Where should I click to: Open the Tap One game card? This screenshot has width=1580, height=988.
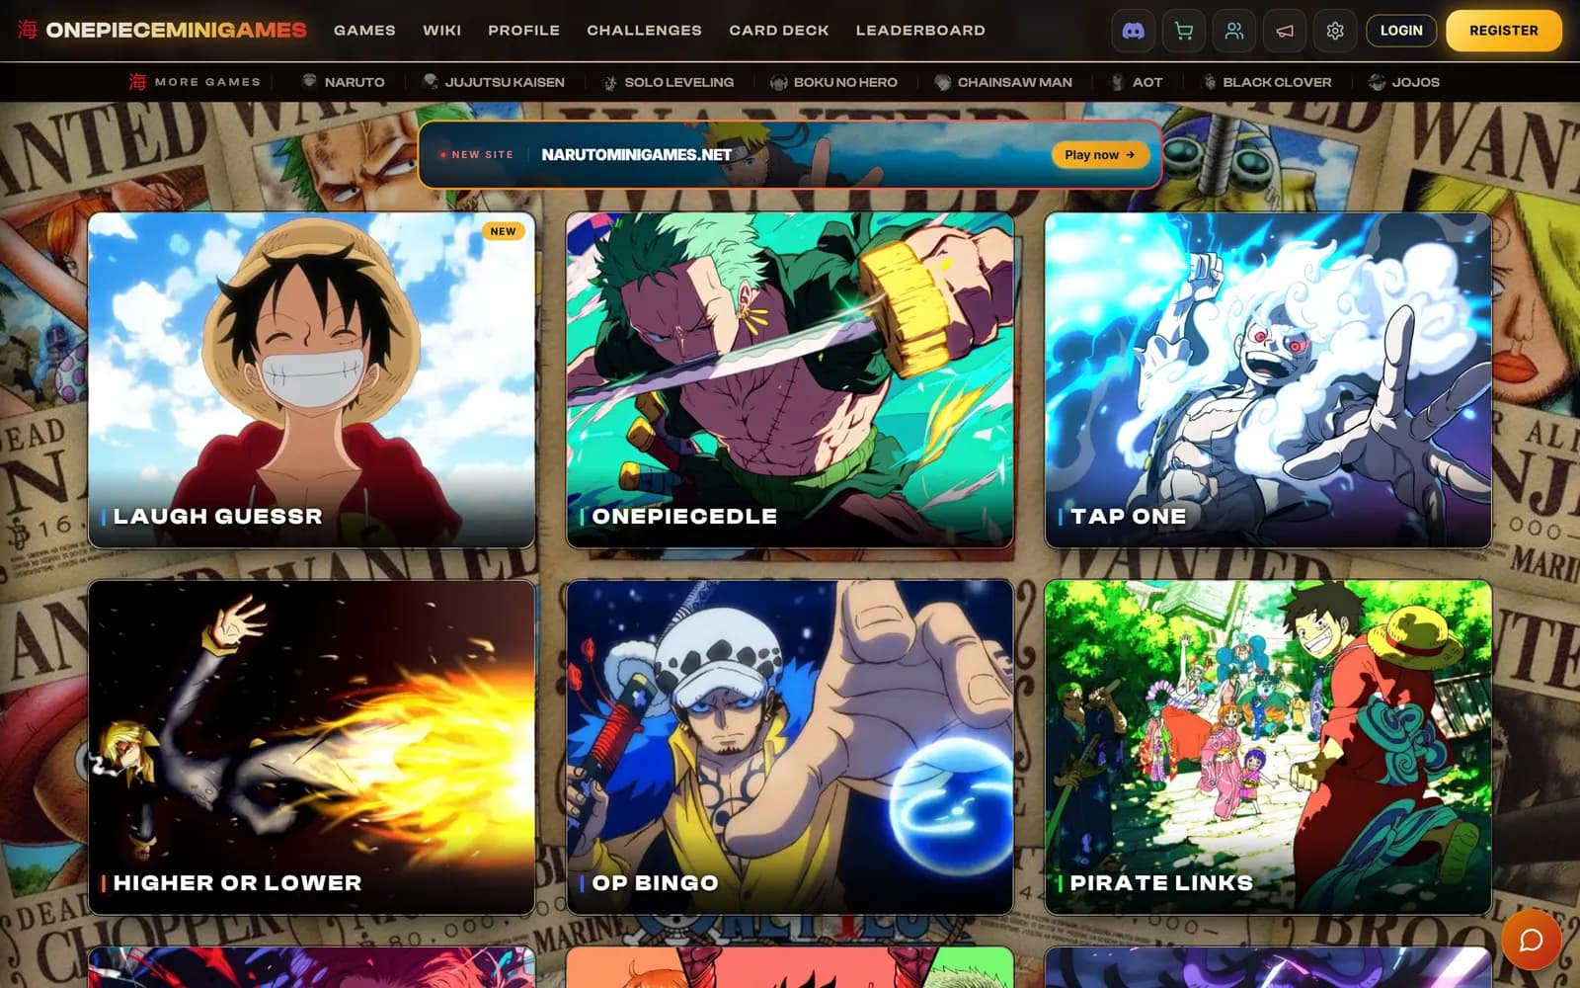click(1268, 379)
